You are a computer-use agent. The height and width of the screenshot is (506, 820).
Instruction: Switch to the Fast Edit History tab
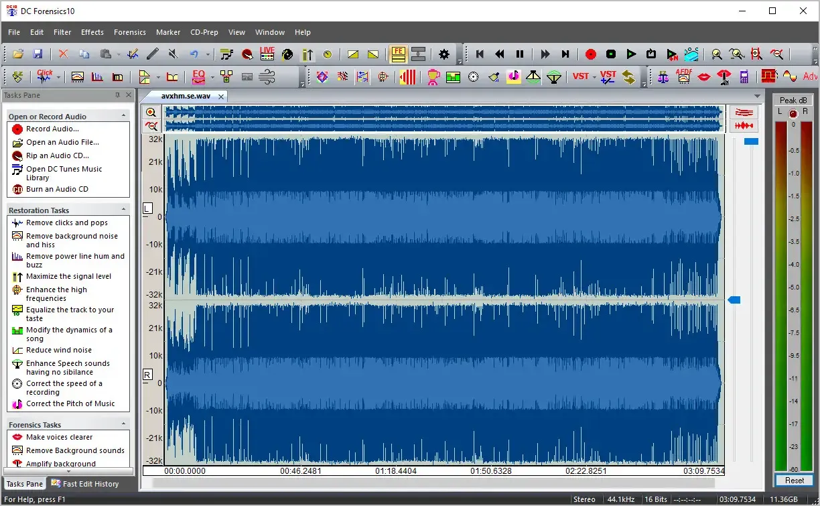(x=85, y=483)
